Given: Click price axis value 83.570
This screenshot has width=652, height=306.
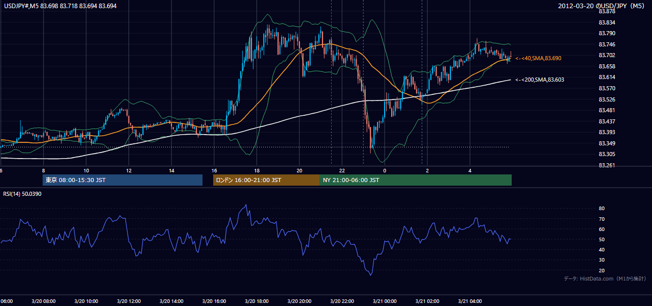Looking at the screenshot, I should coord(607,88).
